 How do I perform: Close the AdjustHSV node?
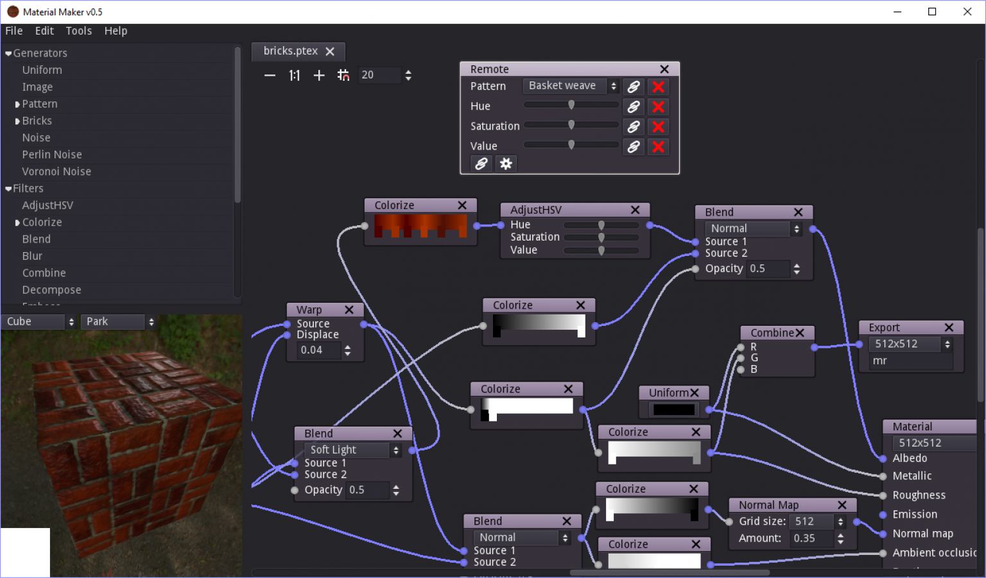(x=635, y=210)
